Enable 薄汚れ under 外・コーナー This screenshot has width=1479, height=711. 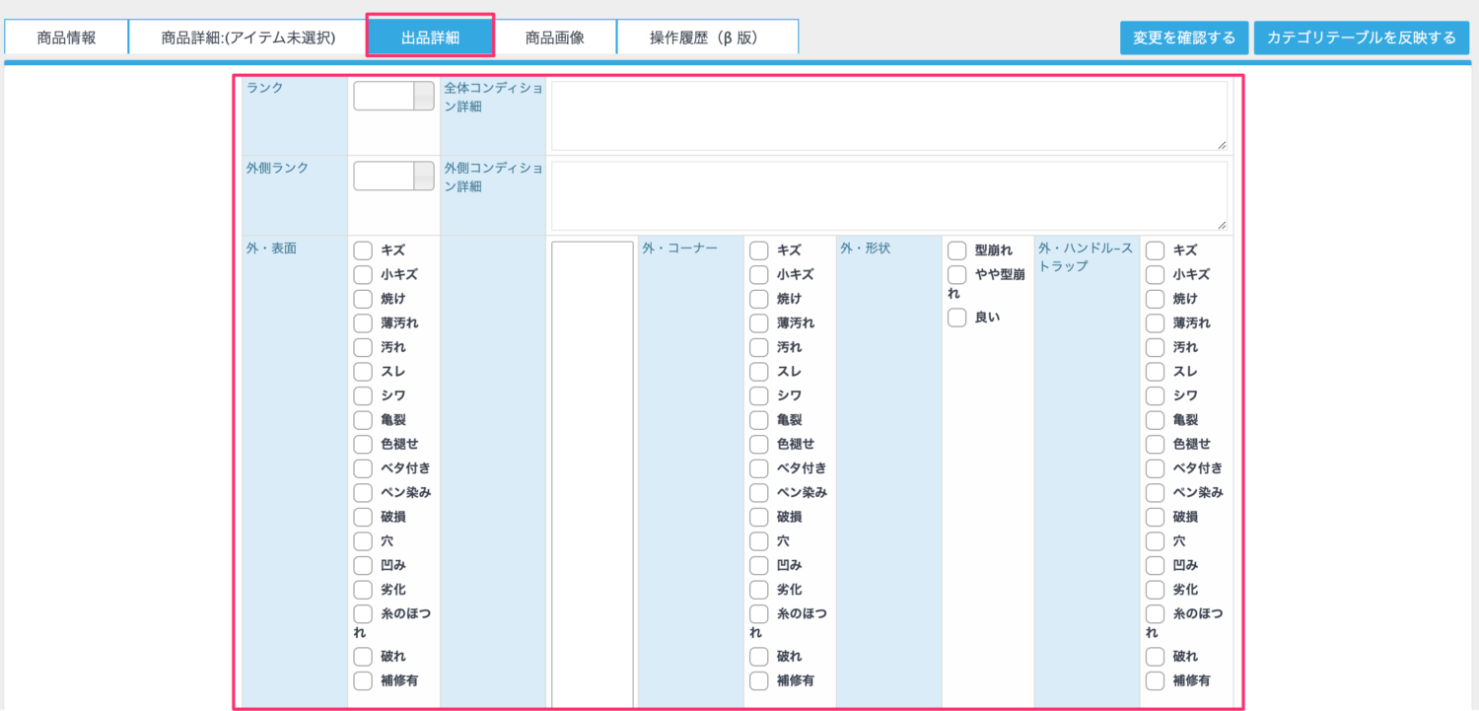click(x=759, y=322)
